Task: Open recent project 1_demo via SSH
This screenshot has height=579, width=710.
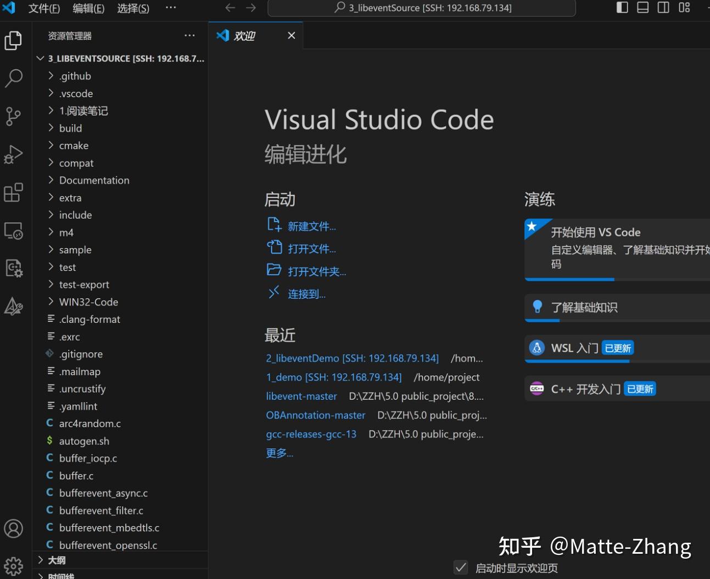Action: [333, 377]
